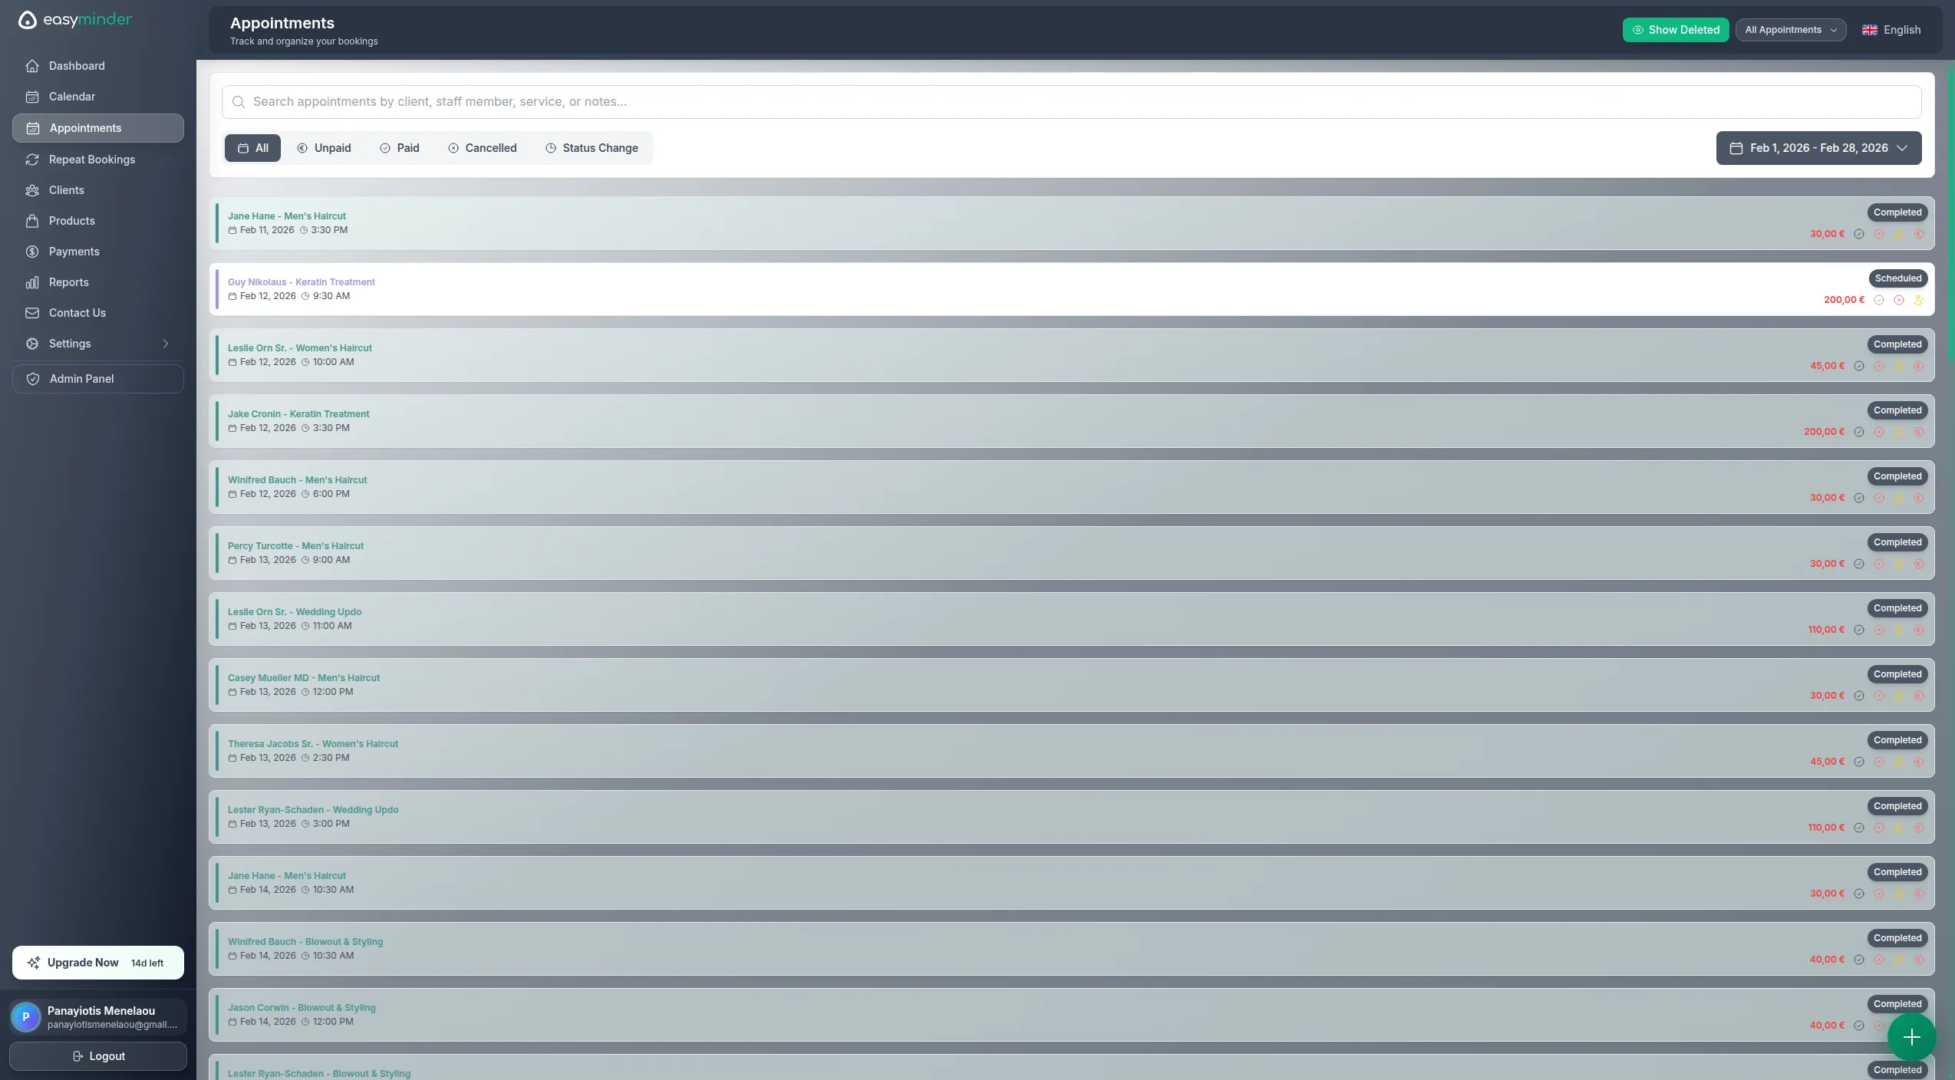Click the cancel icon on Guy Nikolaus's appointment

coord(1899,300)
